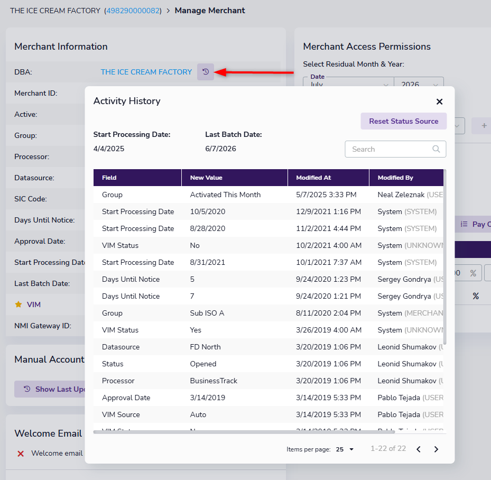This screenshot has height=480, width=491.
Task: Select the '8/28/2020' new value cell
Action: 208,228
